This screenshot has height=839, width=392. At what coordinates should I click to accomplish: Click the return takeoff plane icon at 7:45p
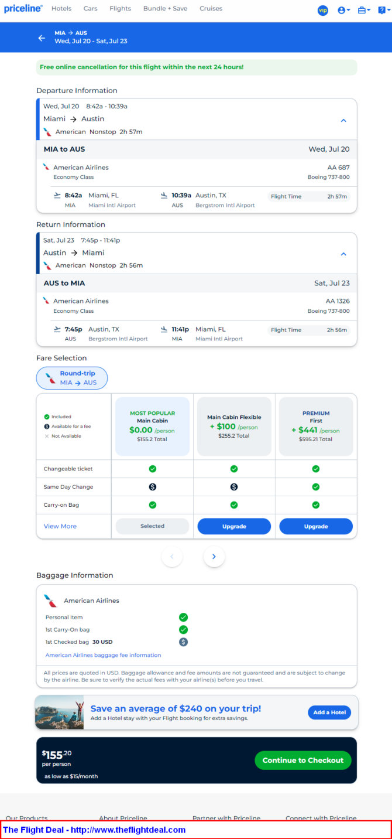[57, 329]
